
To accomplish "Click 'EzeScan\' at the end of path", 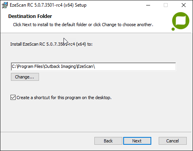I will click(86, 66).
